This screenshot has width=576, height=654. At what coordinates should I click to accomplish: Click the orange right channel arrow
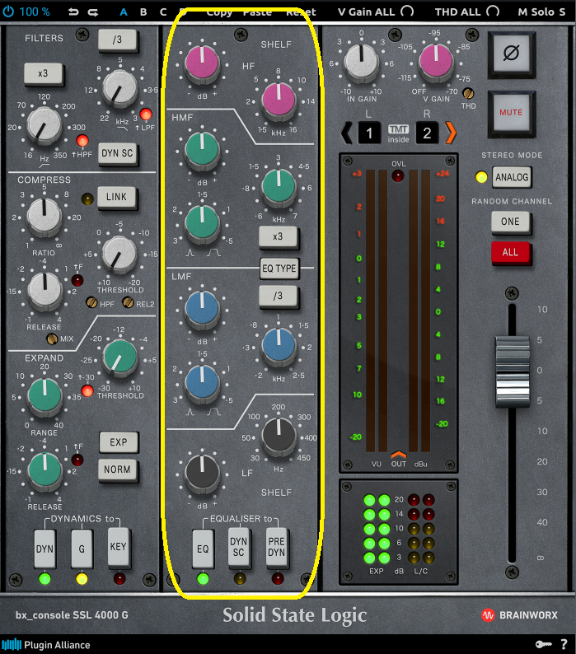[x=451, y=133]
